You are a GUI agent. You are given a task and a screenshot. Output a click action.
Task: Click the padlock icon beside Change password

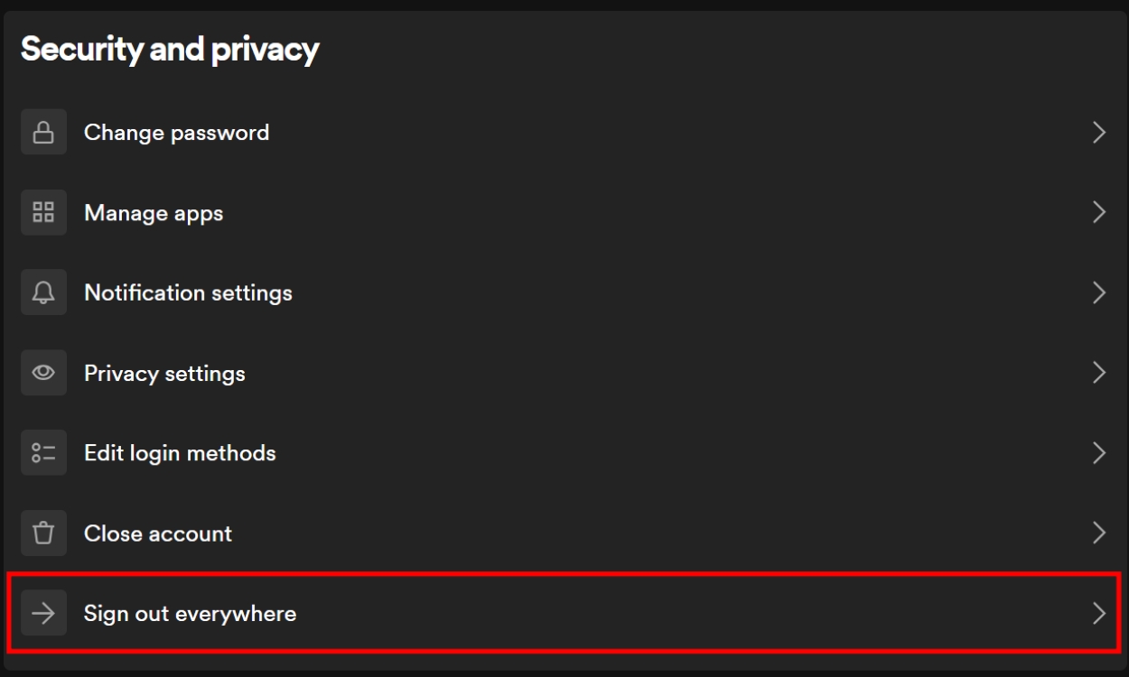pos(45,132)
